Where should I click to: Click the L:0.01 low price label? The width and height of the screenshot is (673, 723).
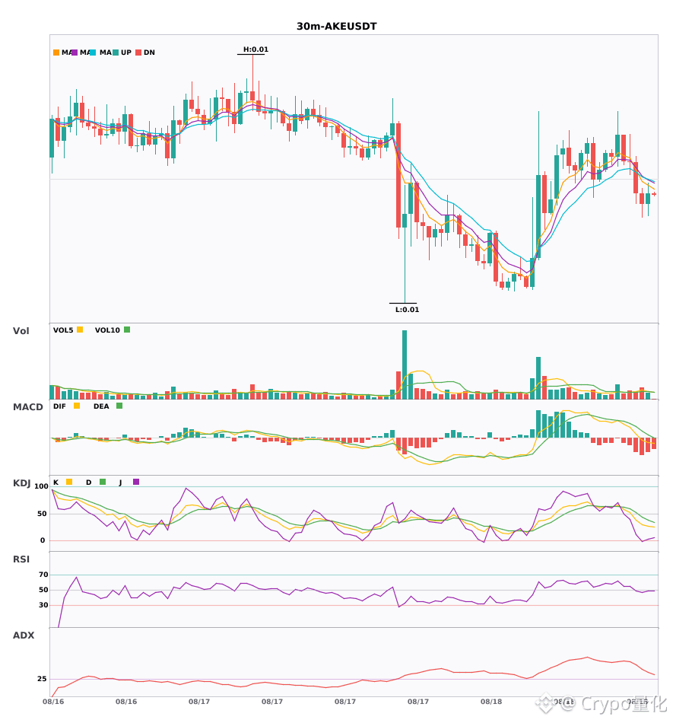[407, 310]
